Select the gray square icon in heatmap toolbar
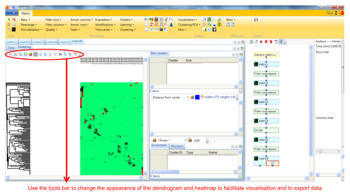Image resolution: width=350 pixels, height=196 pixels. coord(35,54)
